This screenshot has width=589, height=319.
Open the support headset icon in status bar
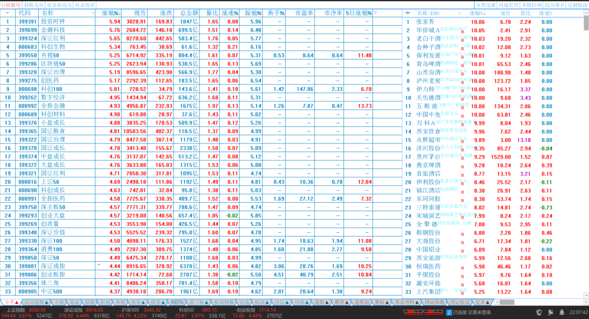coord(539,312)
